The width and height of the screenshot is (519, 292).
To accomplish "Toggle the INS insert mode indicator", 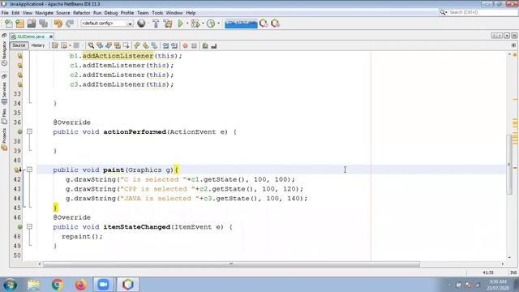I will pos(513,273).
